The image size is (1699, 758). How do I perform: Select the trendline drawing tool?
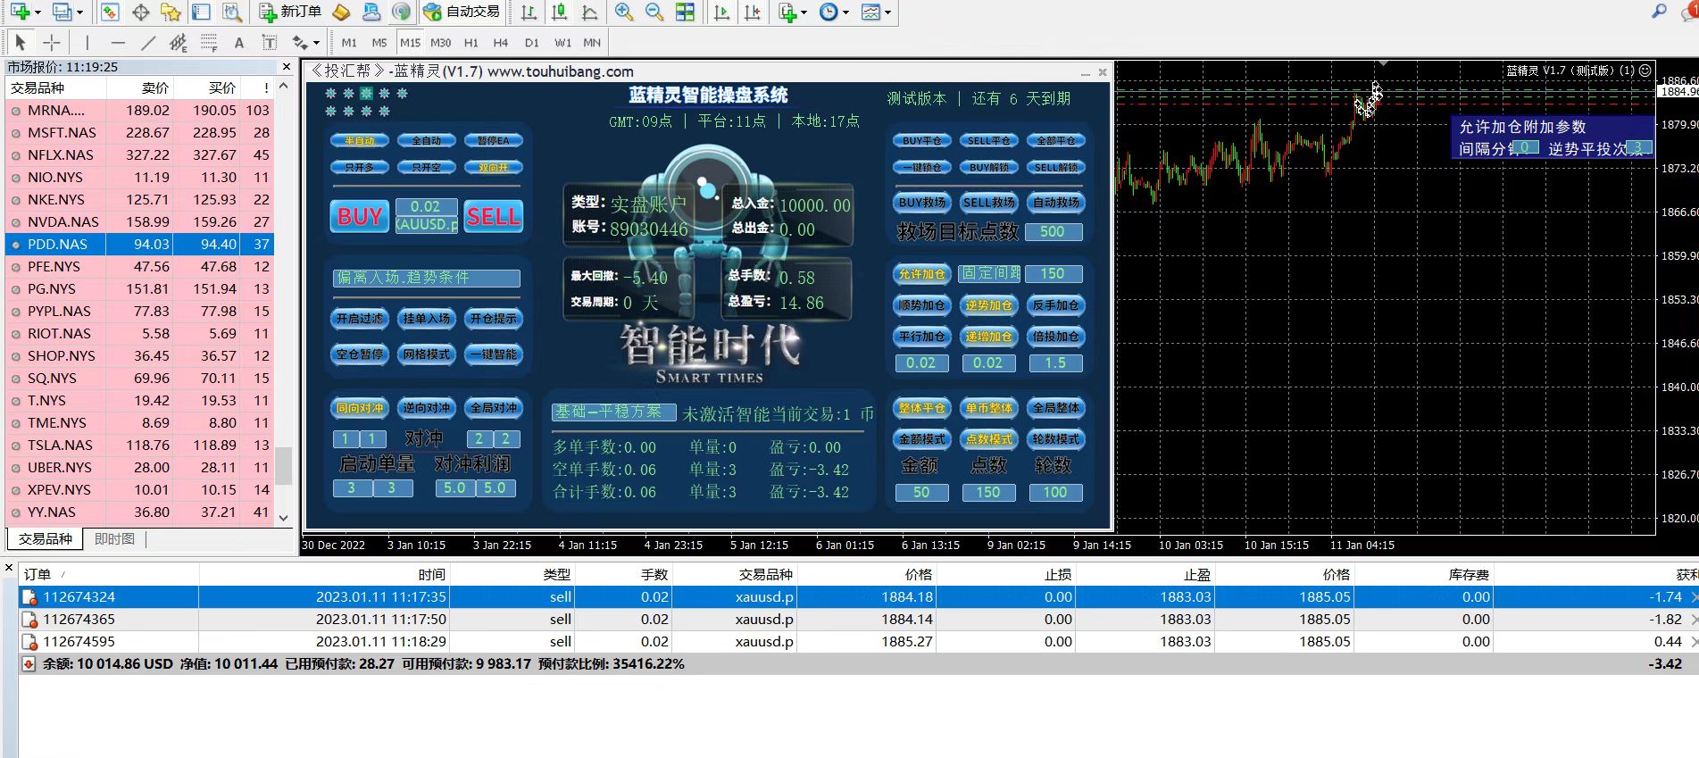[148, 42]
